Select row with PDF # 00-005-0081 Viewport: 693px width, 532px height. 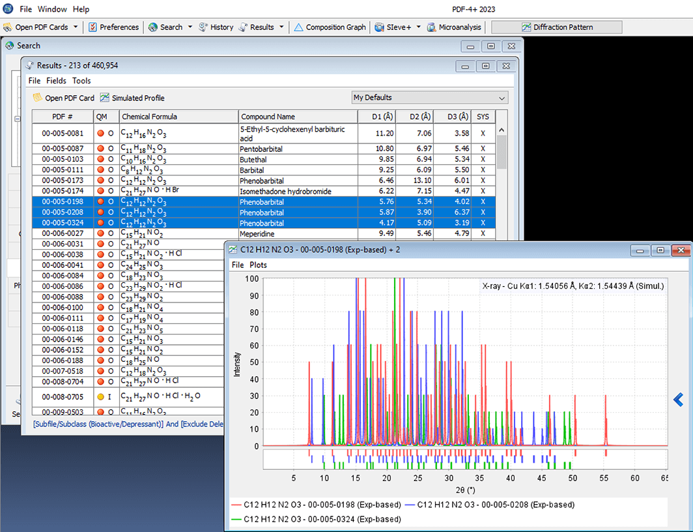264,133
